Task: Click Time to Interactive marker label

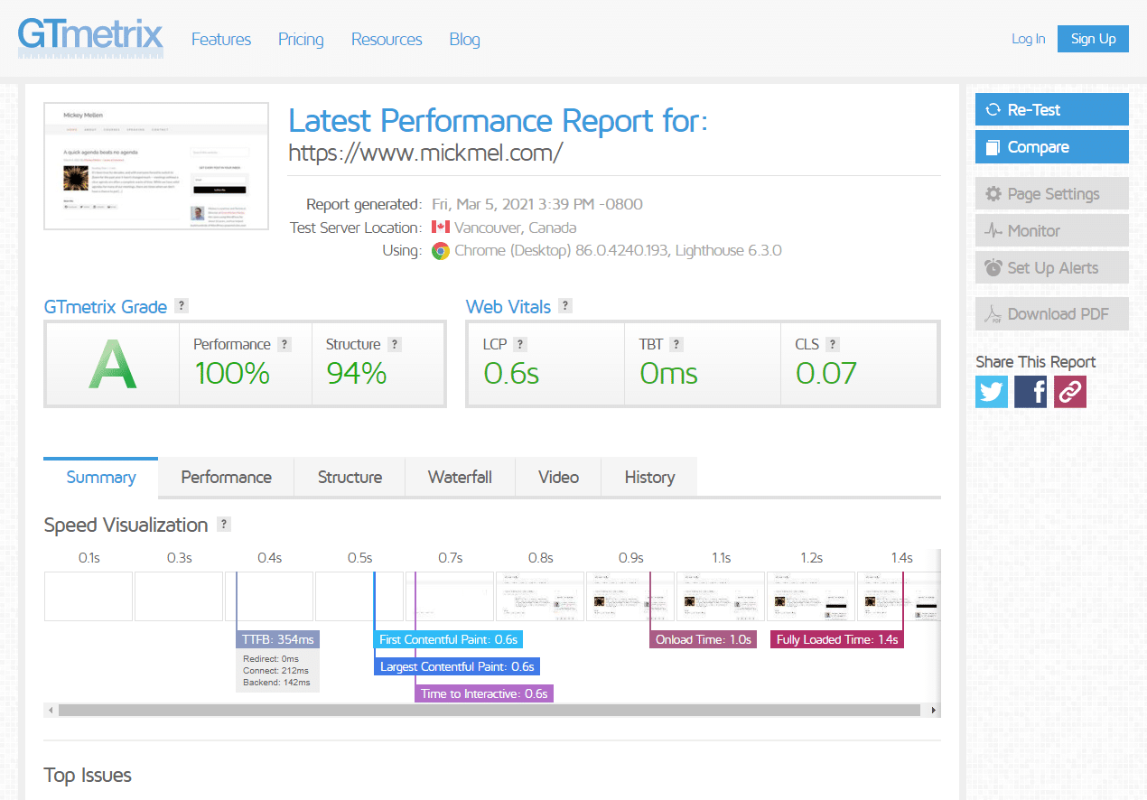Action: 484,693
